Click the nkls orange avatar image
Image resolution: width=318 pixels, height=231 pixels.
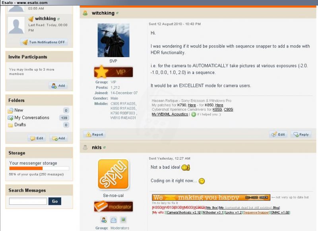113,174
